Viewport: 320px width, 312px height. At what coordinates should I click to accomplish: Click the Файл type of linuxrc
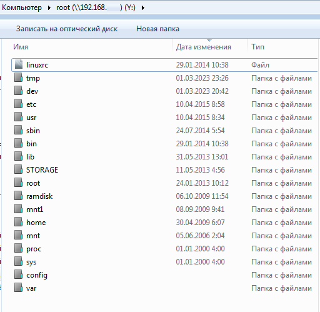[260, 65]
